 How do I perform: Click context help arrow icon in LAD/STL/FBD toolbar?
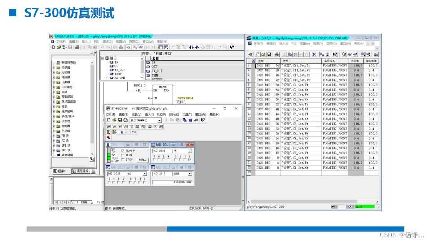pos(232,47)
